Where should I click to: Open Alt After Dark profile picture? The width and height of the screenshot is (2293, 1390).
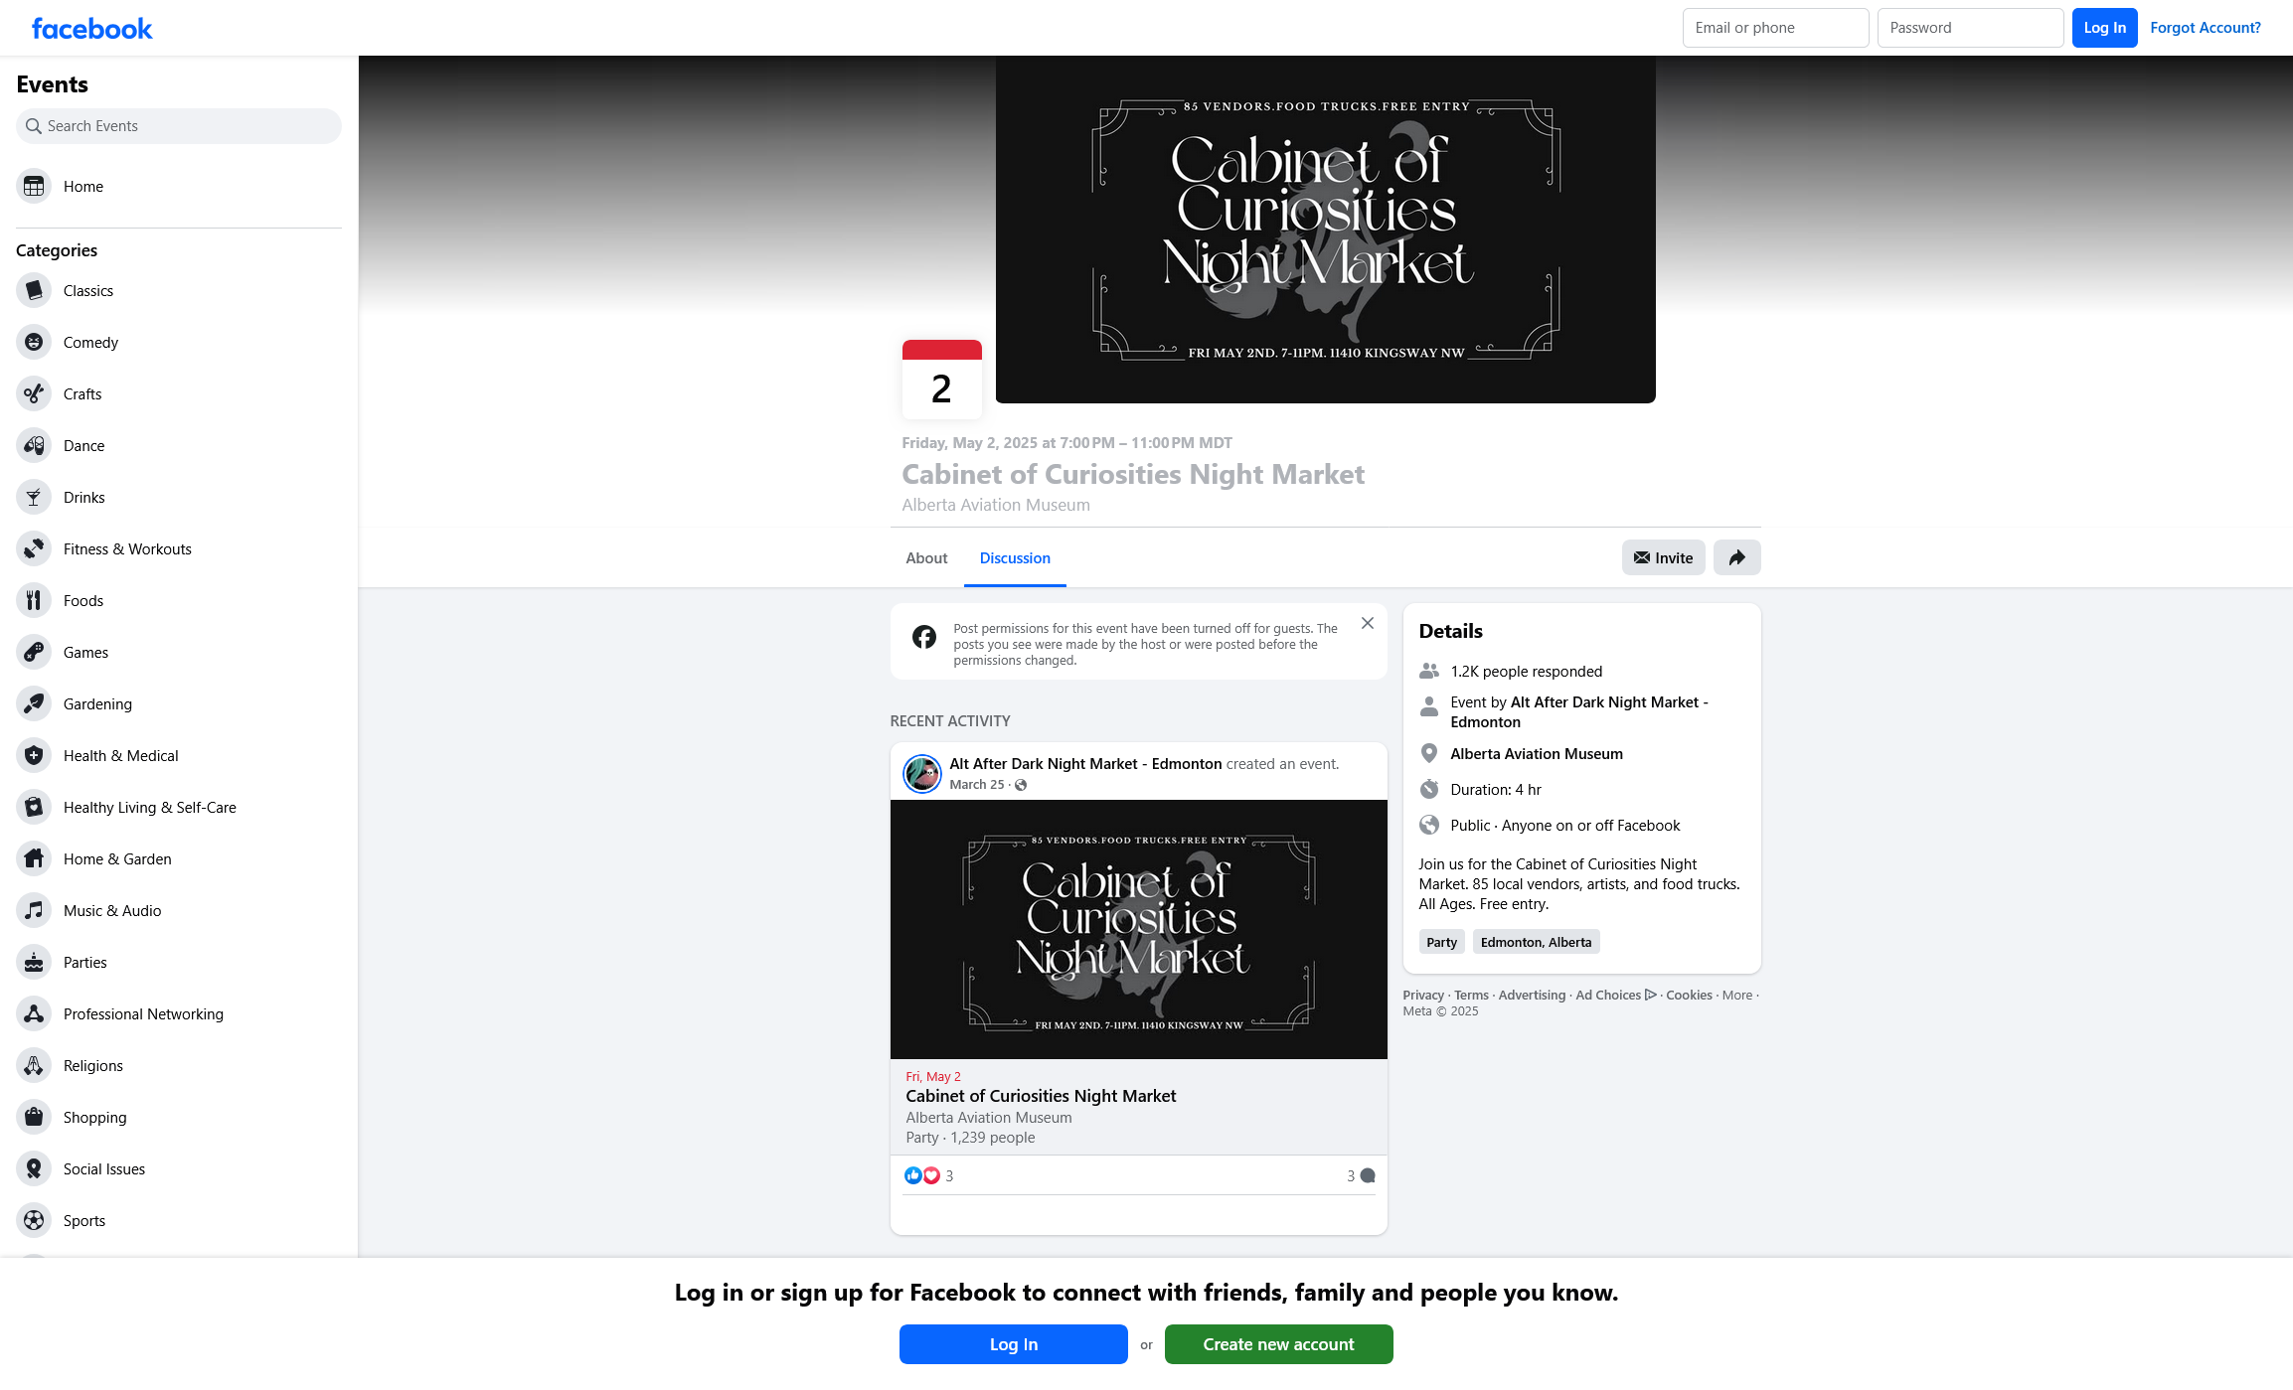pyautogui.click(x=921, y=773)
